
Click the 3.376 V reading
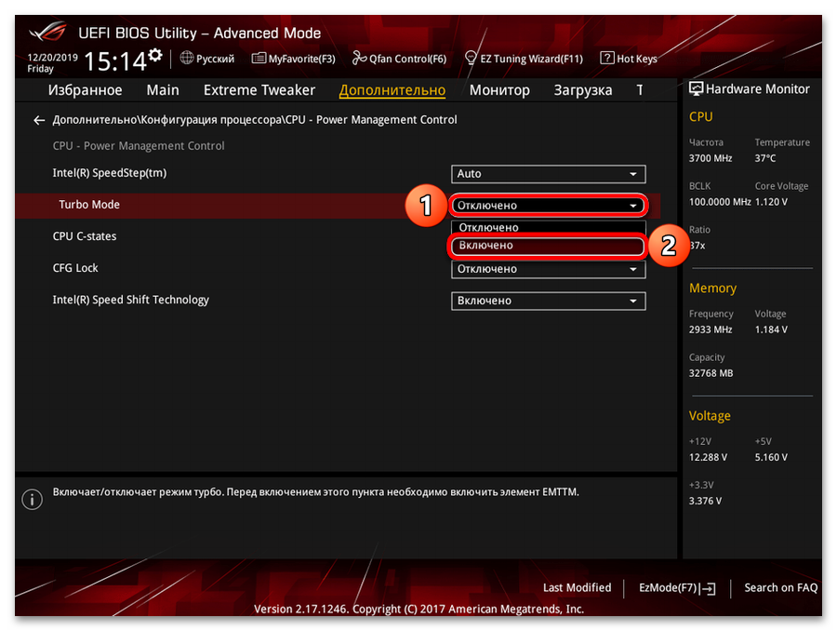pyautogui.click(x=705, y=501)
